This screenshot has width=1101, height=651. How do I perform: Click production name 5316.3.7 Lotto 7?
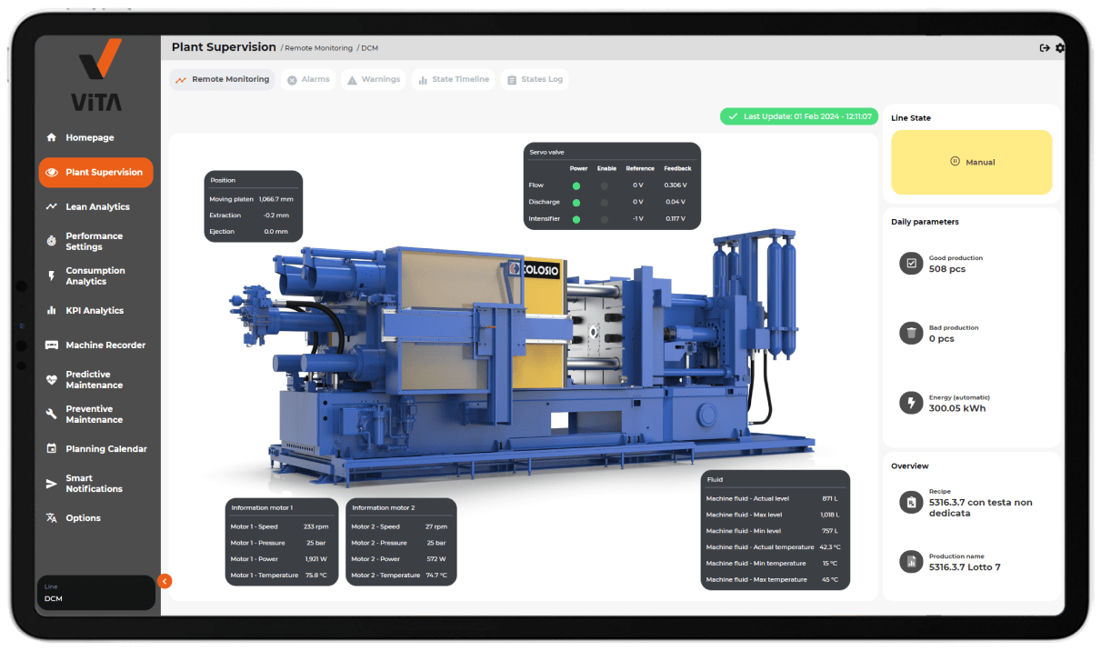pyautogui.click(x=965, y=567)
